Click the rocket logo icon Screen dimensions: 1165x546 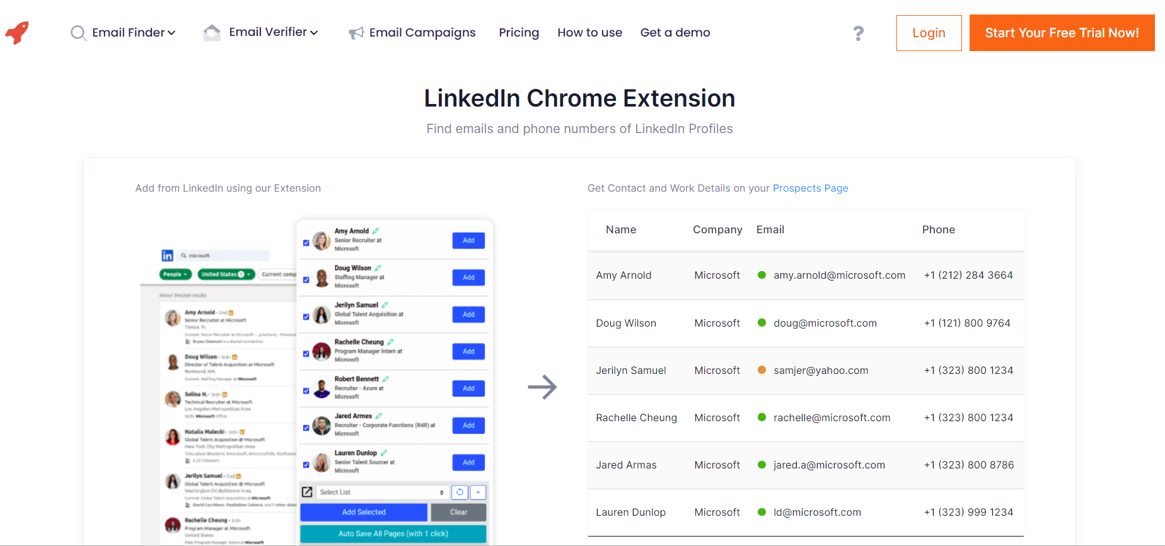(18, 32)
